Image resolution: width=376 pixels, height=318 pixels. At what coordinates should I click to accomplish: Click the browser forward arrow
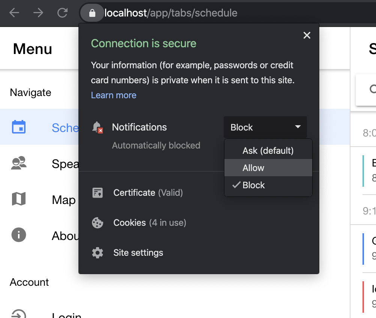coord(38,13)
